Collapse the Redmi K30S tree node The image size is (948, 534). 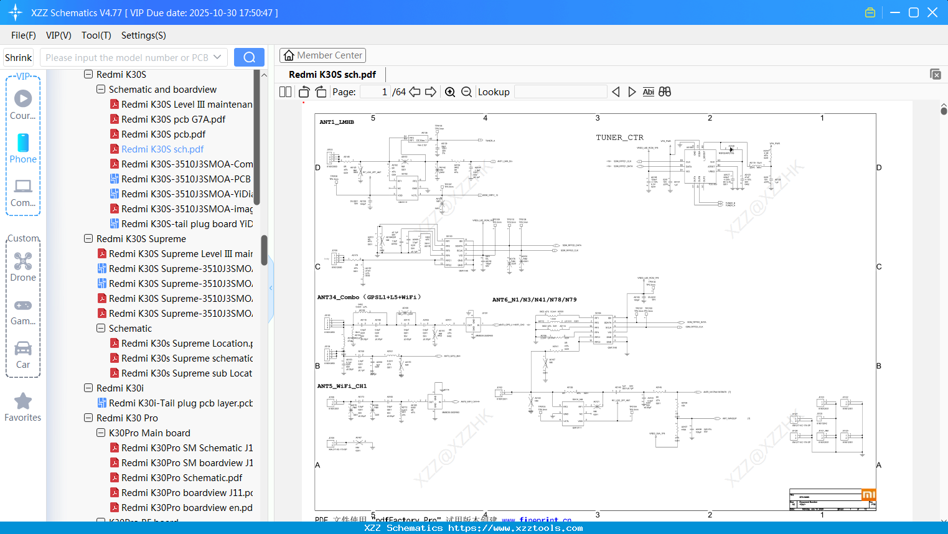click(x=88, y=75)
